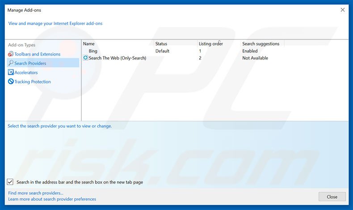Click the Toolbars and Extensions gear icon
Screen dimensions: 353x210
point(11,54)
